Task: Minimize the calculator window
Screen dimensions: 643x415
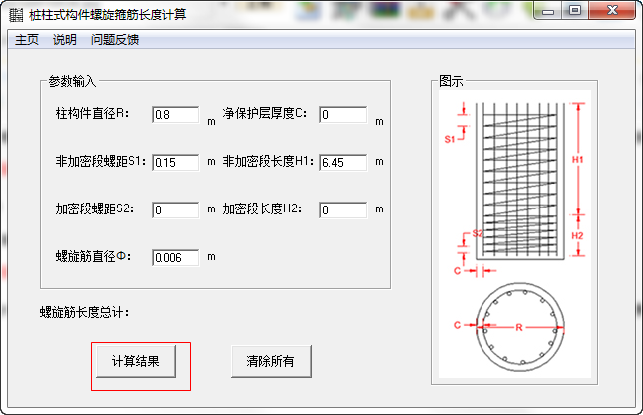Action: click(x=548, y=11)
